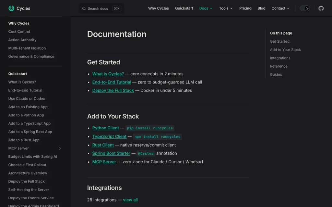
Task: Toggle the dark mode switch
Action: pyautogui.click(x=305, y=8)
